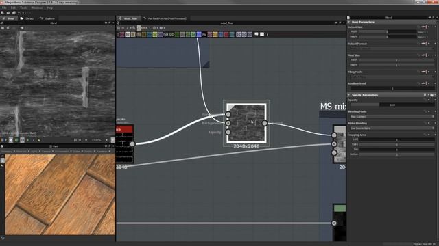Click the Opacity input connector of Blend node
The image size is (439, 246).
point(228,132)
